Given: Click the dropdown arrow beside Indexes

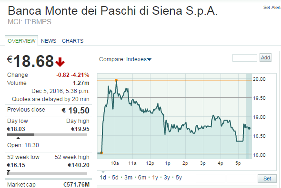Looking at the screenshot, I should [149, 59].
